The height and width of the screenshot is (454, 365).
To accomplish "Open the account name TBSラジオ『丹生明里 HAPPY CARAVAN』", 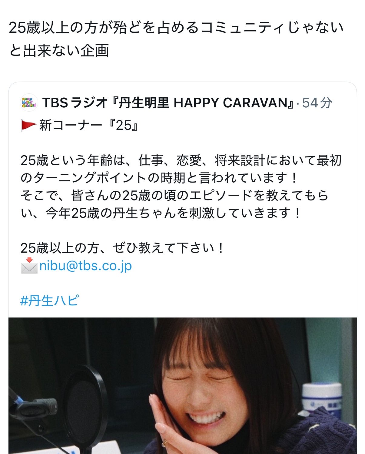I will [x=168, y=103].
